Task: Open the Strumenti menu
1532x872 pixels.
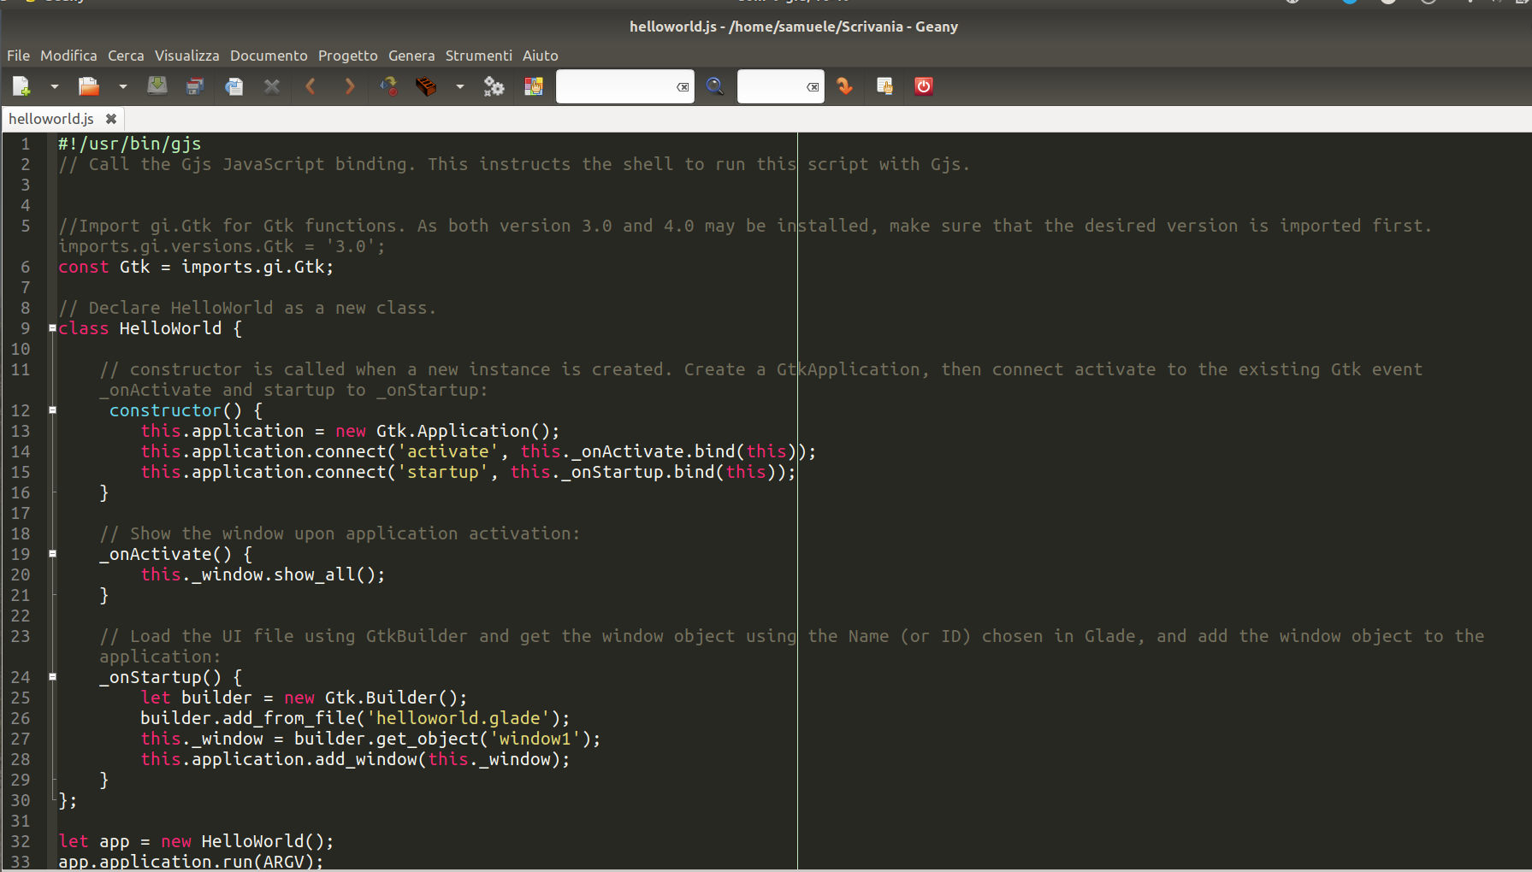Action: [478, 56]
